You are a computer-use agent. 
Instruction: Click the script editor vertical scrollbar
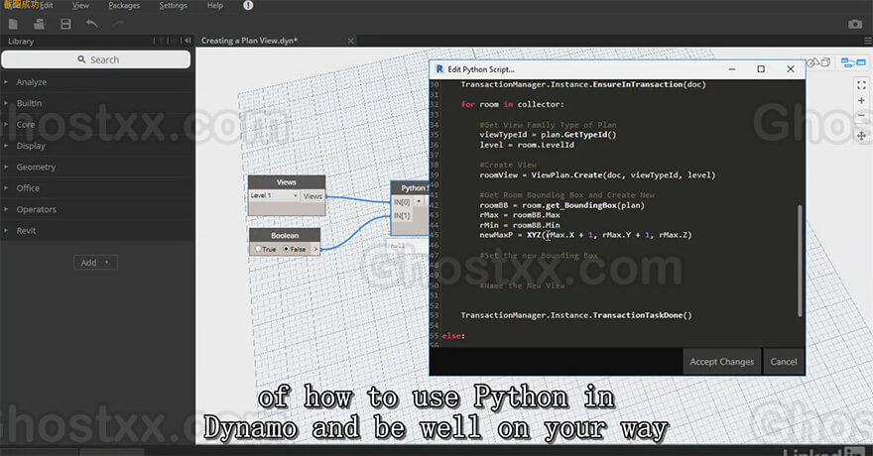[x=800, y=261]
